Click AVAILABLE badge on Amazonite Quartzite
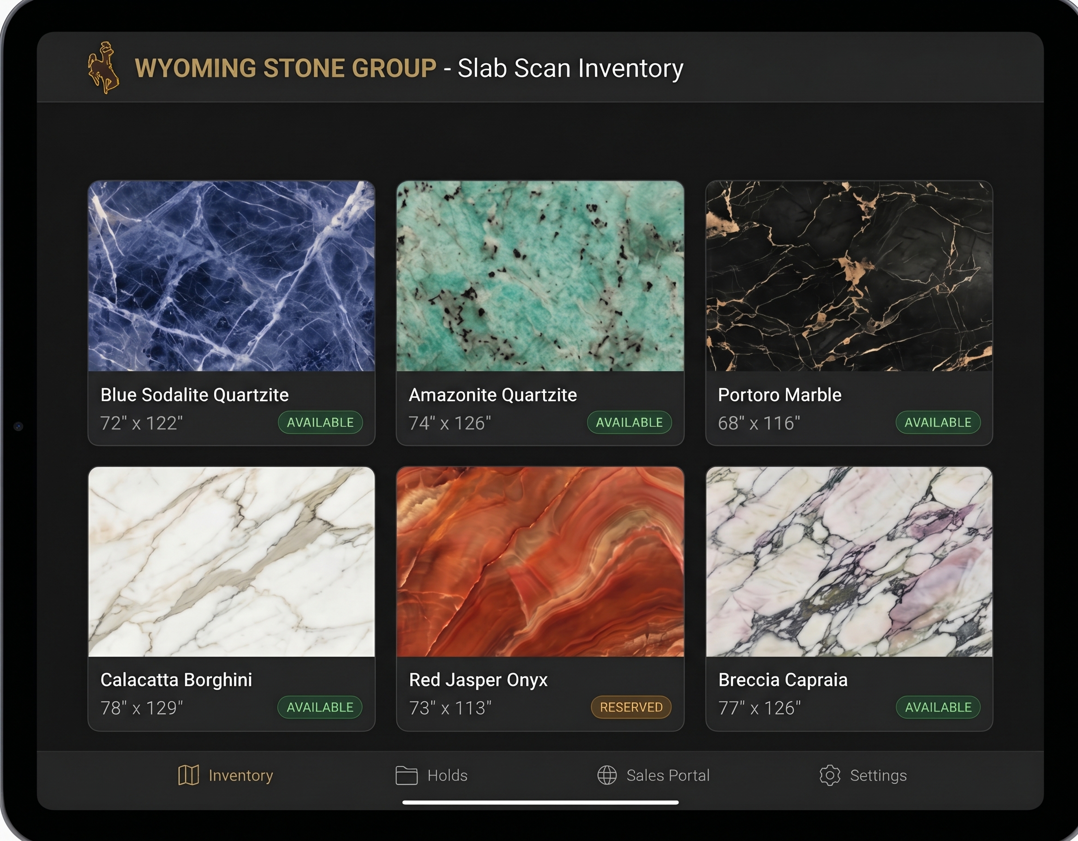 pos(629,423)
